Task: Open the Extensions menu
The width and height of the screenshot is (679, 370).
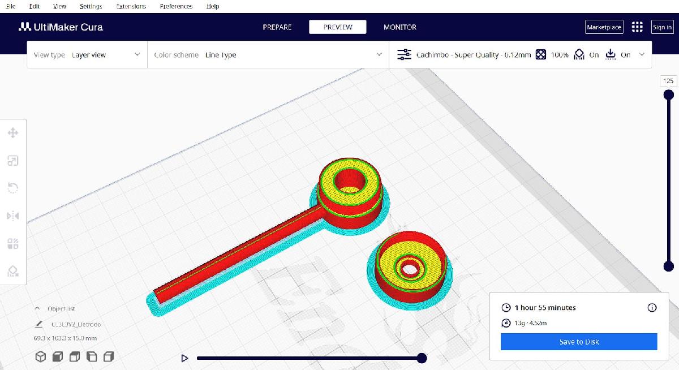Action: coord(131,6)
